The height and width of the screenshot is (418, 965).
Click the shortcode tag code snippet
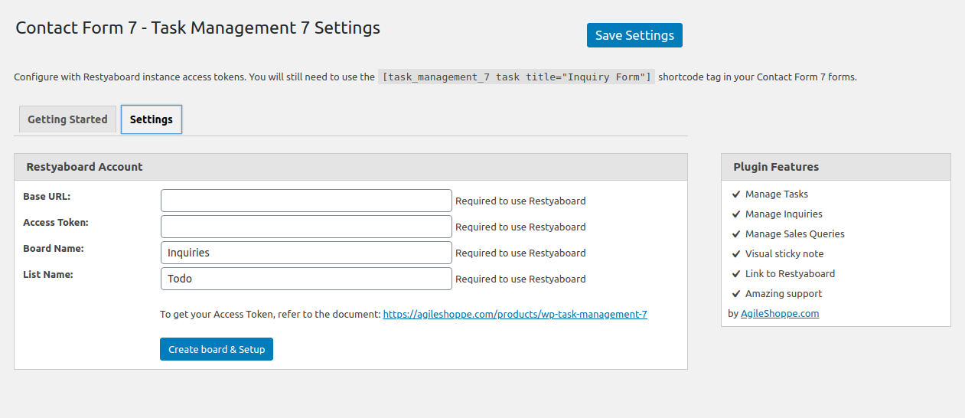pyautogui.click(x=517, y=77)
